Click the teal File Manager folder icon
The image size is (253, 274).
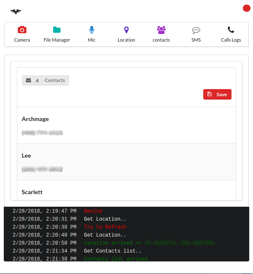57,30
